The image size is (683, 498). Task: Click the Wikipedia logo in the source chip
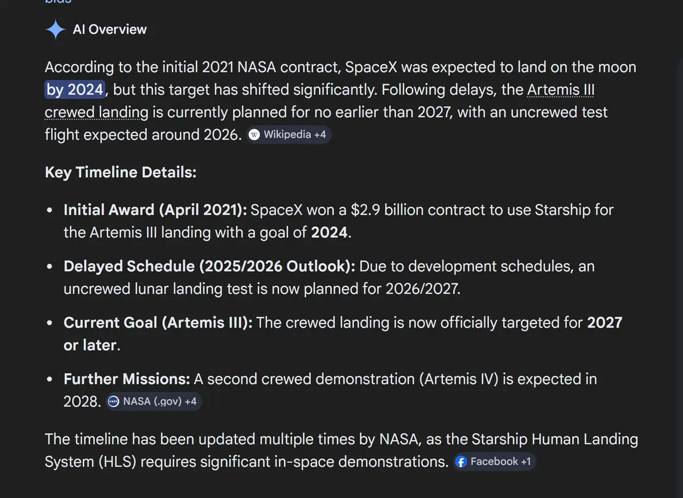click(x=254, y=135)
